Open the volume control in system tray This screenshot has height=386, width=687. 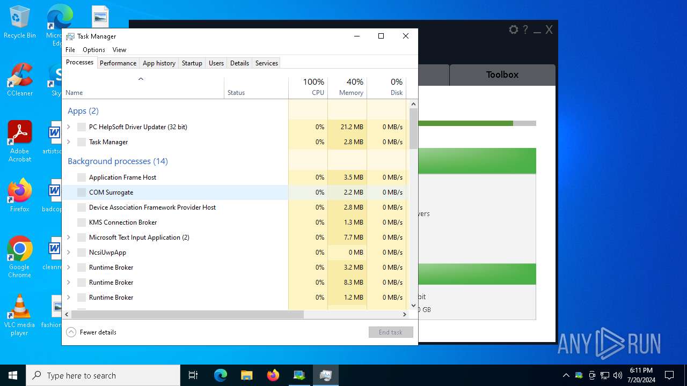618,375
